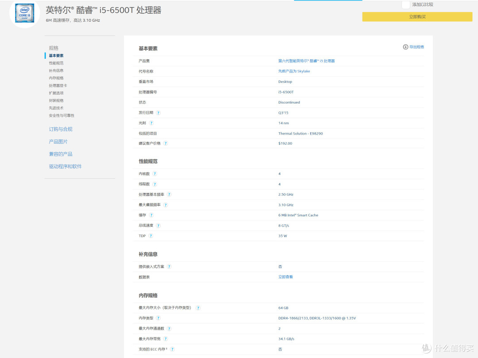Open the 先前产品为 Skylake link
Image resolution: width=478 pixels, height=358 pixels.
point(294,71)
